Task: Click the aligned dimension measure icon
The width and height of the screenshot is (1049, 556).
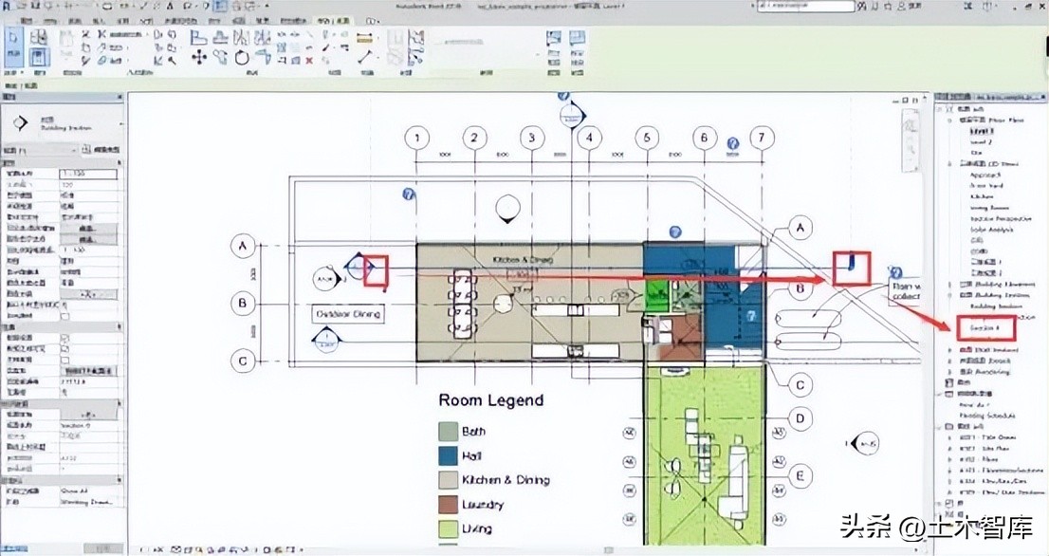Action: (x=364, y=38)
